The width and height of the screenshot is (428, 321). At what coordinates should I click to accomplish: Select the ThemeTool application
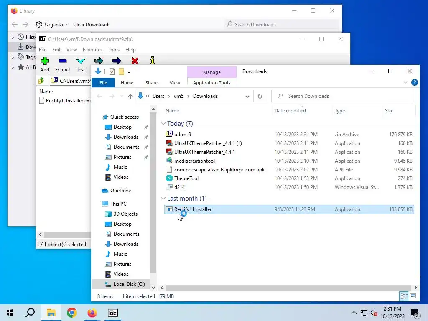(x=289, y=178)
